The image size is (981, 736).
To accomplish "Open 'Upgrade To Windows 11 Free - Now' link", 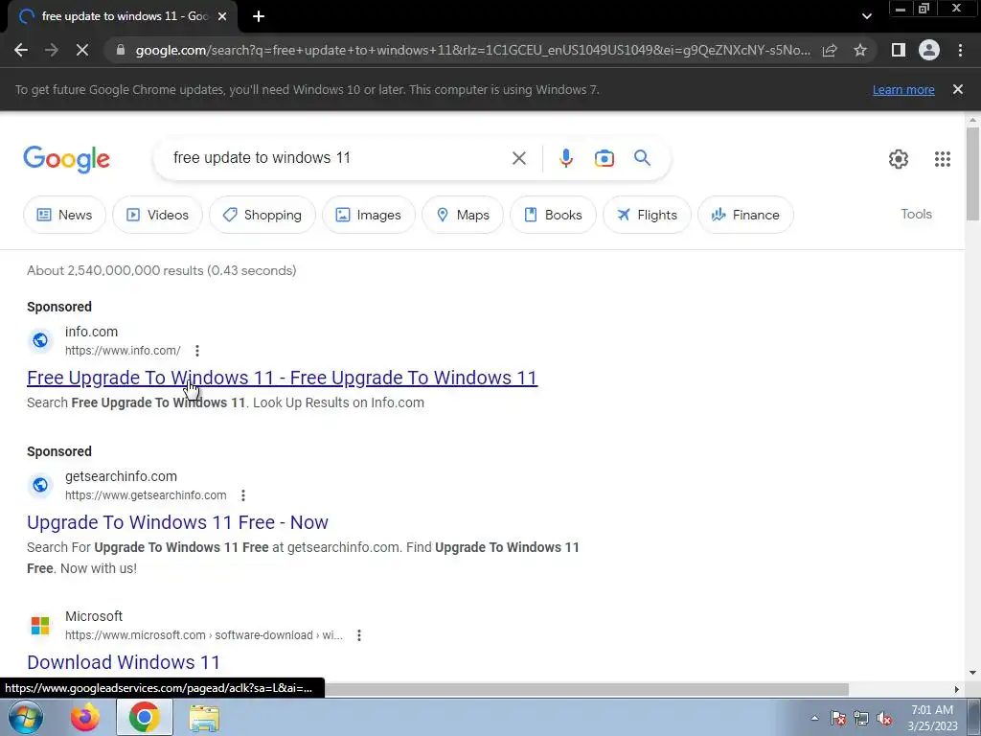I will (177, 522).
